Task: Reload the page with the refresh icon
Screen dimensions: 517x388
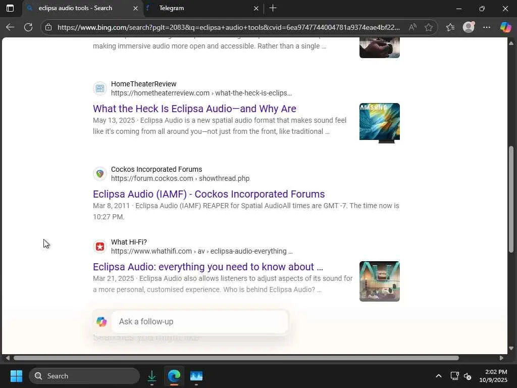Action: (28, 27)
